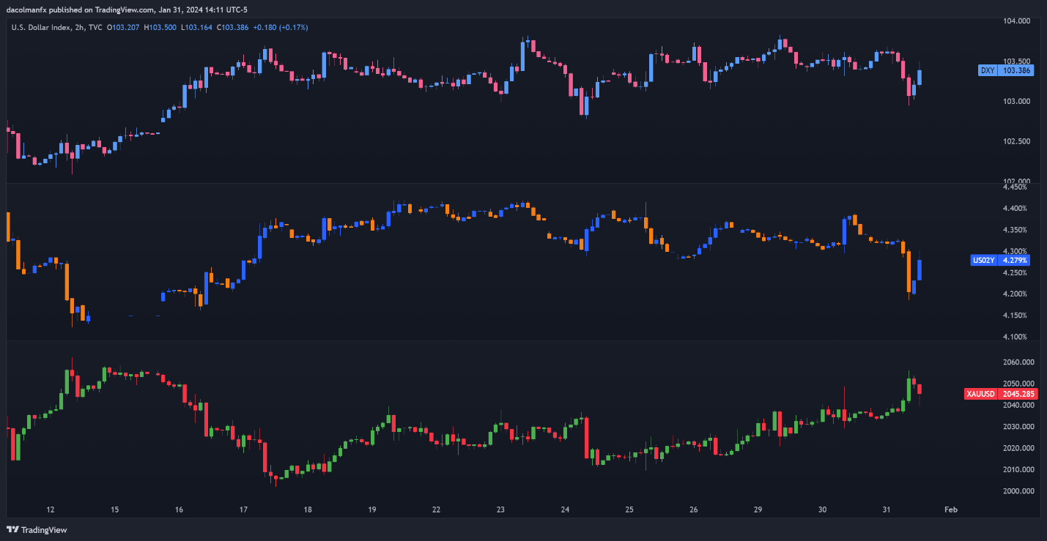
Task: Select the 2045.285 gold price label
Action: click(x=1018, y=394)
